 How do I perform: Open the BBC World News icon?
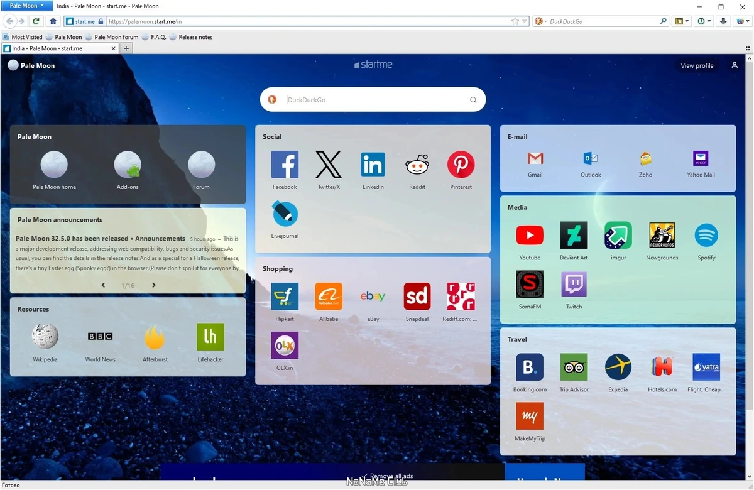(x=101, y=337)
